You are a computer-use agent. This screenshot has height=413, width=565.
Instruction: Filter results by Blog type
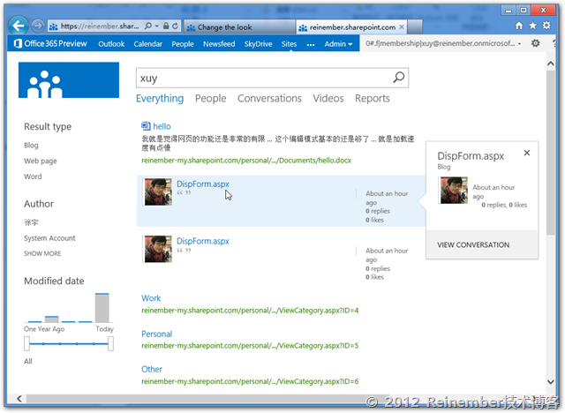31,145
